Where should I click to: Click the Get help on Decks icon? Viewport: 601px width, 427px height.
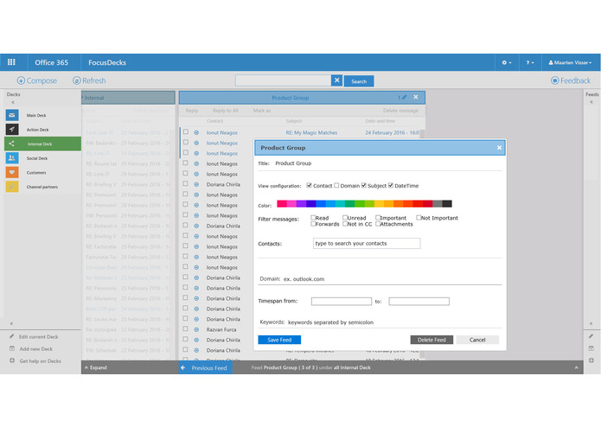12,360
